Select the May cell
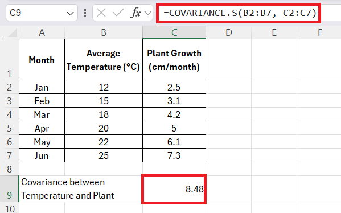This screenshot has height=213, width=341. coord(42,142)
